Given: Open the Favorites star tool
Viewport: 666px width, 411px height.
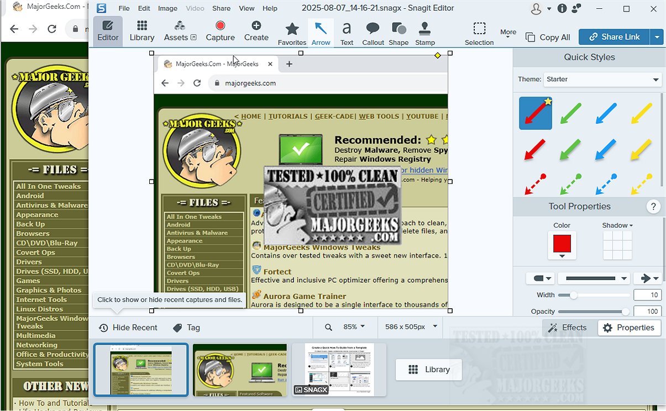Looking at the screenshot, I should pos(292,33).
